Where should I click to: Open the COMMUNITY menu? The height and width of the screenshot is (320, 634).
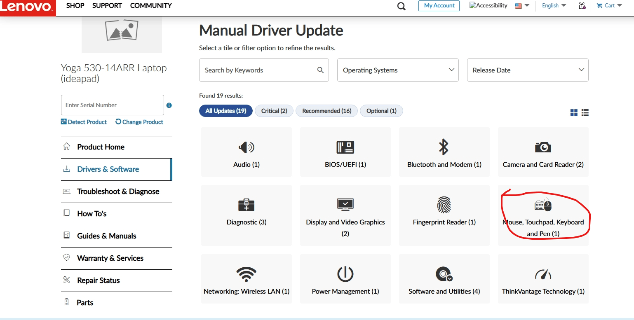(x=151, y=6)
